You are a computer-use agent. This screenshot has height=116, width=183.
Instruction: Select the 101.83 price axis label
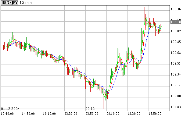176,107
